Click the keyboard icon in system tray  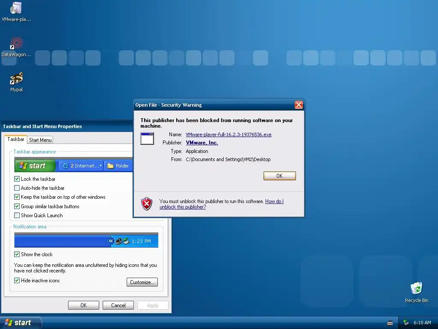click(x=390, y=323)
